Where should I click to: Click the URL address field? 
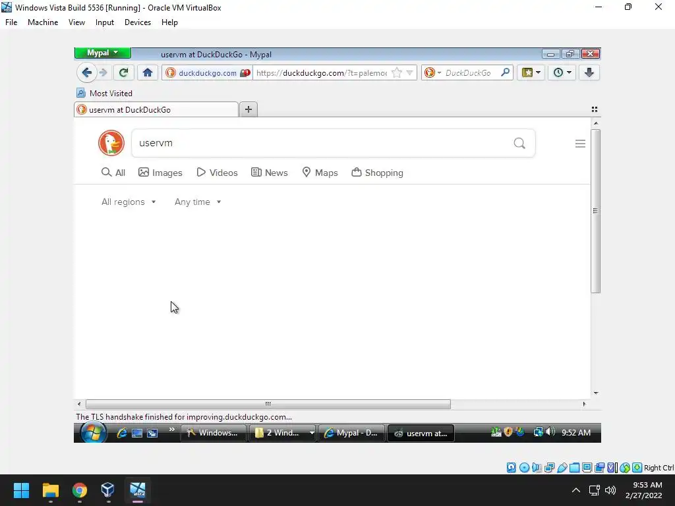click(322, 72)
